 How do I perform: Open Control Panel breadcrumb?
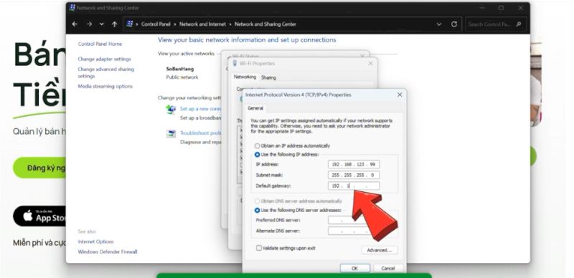[156, 24]
